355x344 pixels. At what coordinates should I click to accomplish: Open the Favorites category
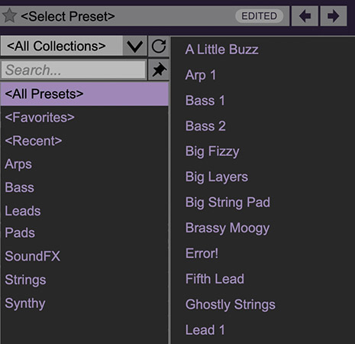pos(40,118)
